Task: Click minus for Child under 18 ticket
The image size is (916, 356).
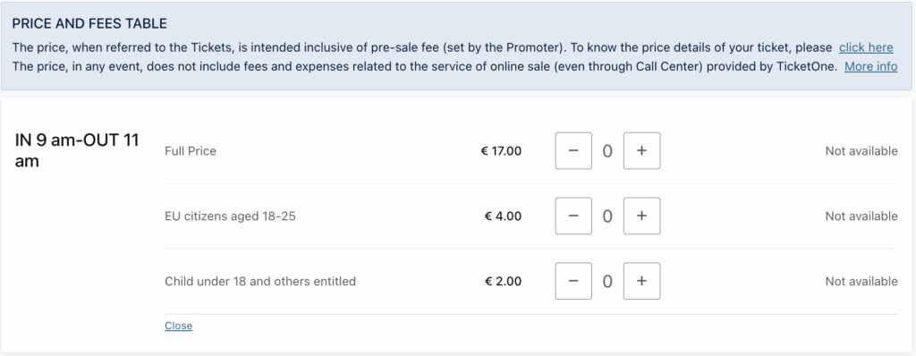Action: (573, 281)
